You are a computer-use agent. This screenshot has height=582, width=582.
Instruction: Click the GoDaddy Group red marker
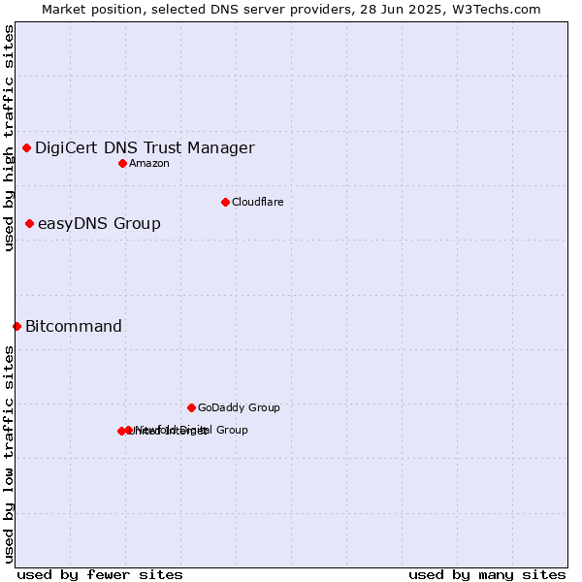[191, 408]
